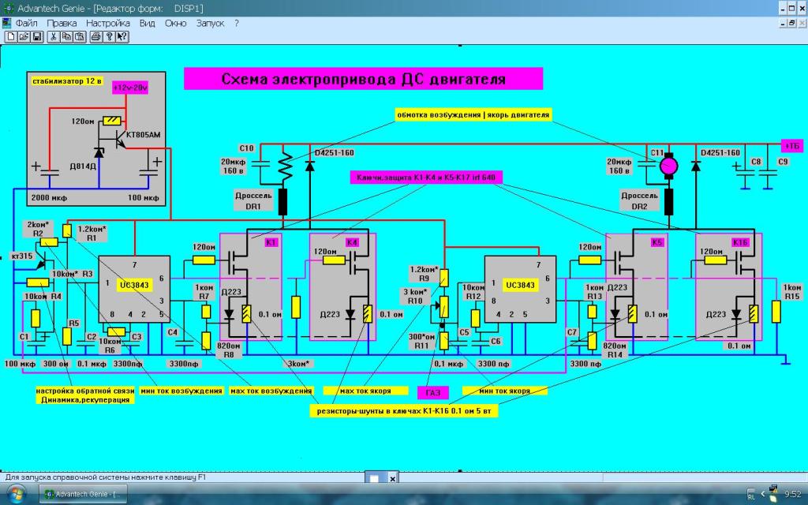Open the Окно menu
The width and height of the screenshot is (808, 505).
click(x=175, y=23)
